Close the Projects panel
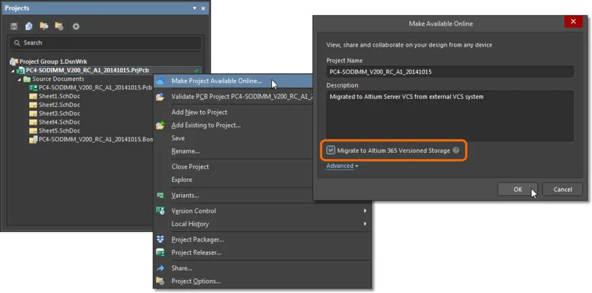The height and width of the screenshot is (293, 592). point(203,8)
